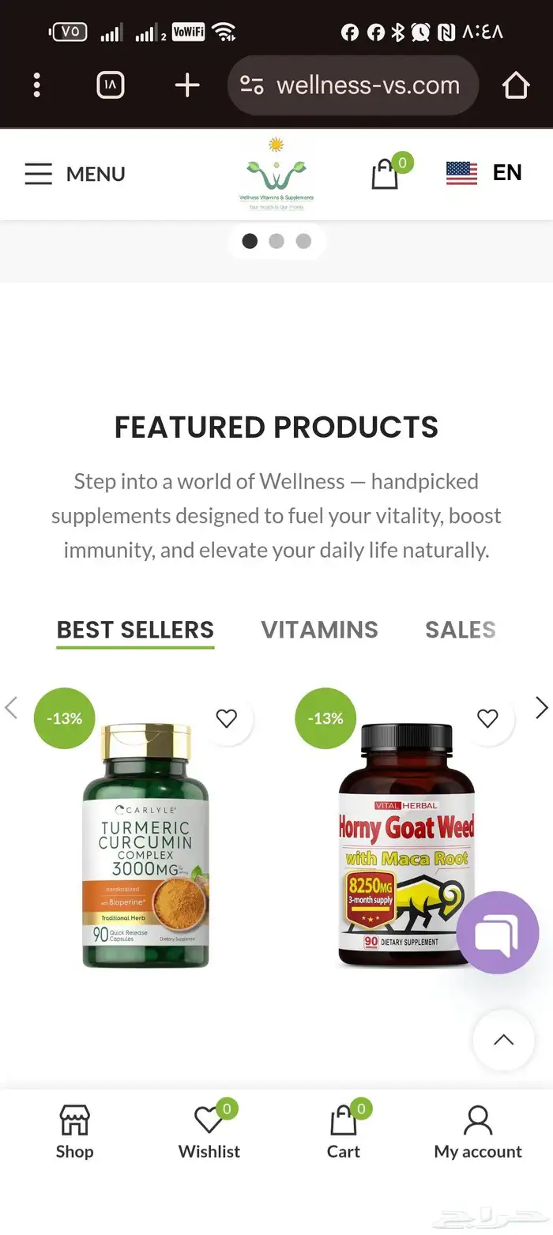
Task: Open the hamburger MENU icon
Action: pos(38,174)
